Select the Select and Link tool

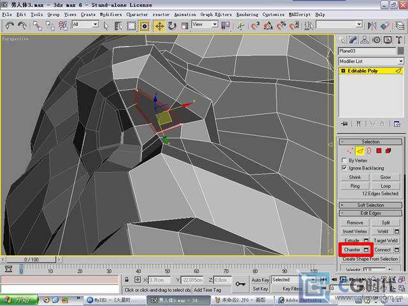point(37,25)
